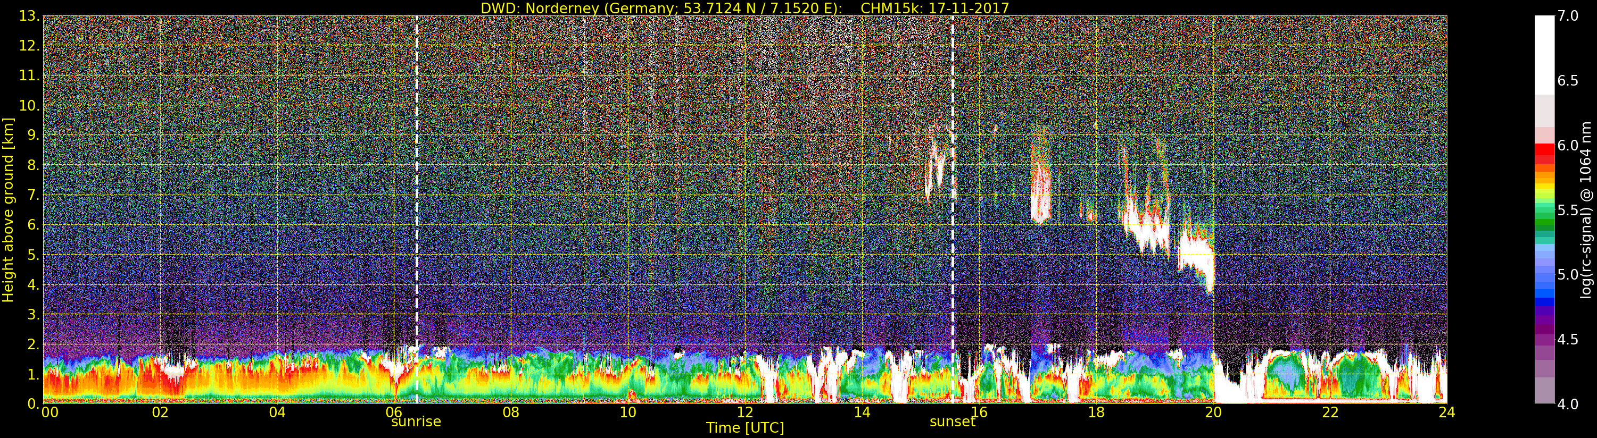
Task: Click the colorbar tick value '6.5'
Action: (1568, 81)
